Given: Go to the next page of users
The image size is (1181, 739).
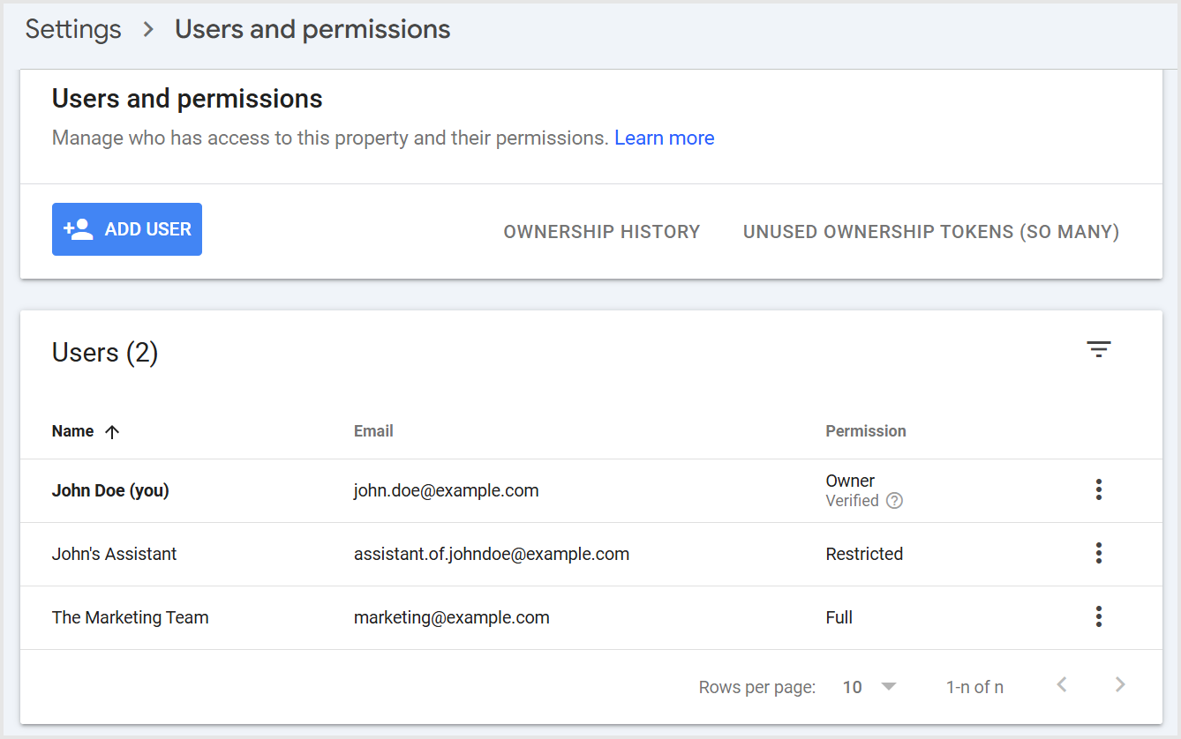Looking at the screenshot, I should tap(1120, 685).
